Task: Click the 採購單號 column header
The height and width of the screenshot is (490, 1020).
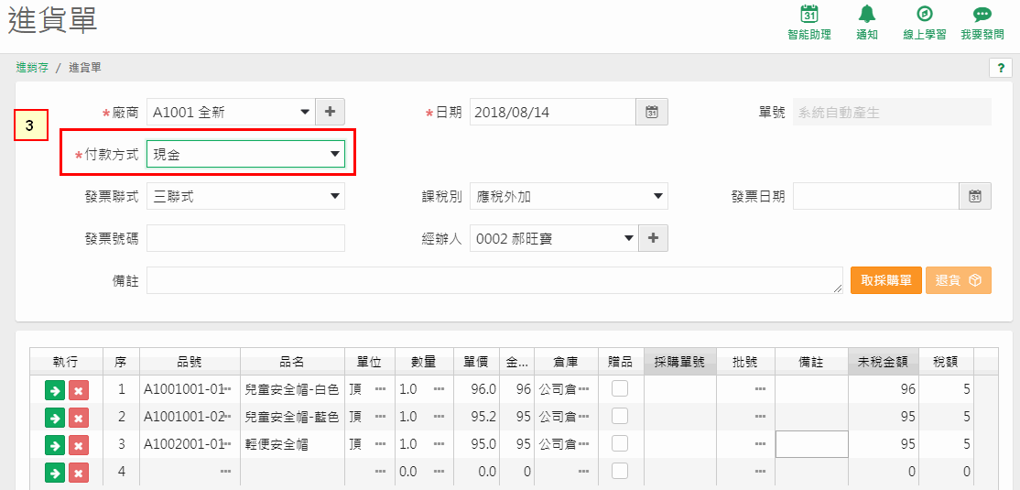Action: point(679,362)
